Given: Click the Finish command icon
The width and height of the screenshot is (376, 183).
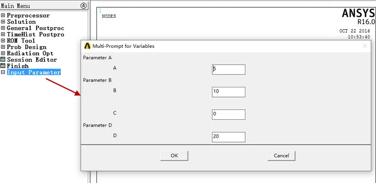Looking at the screenshot, I should [3, 66].
